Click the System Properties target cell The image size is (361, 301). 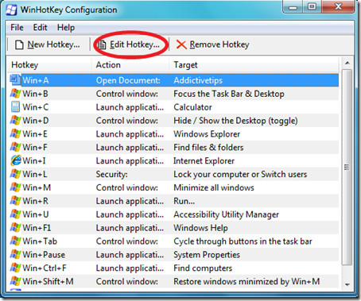click(x=207, y=255)
